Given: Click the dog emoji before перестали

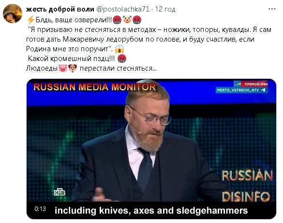Looking at the screenshot, I should pyautogui.click(x=73, y=68).
